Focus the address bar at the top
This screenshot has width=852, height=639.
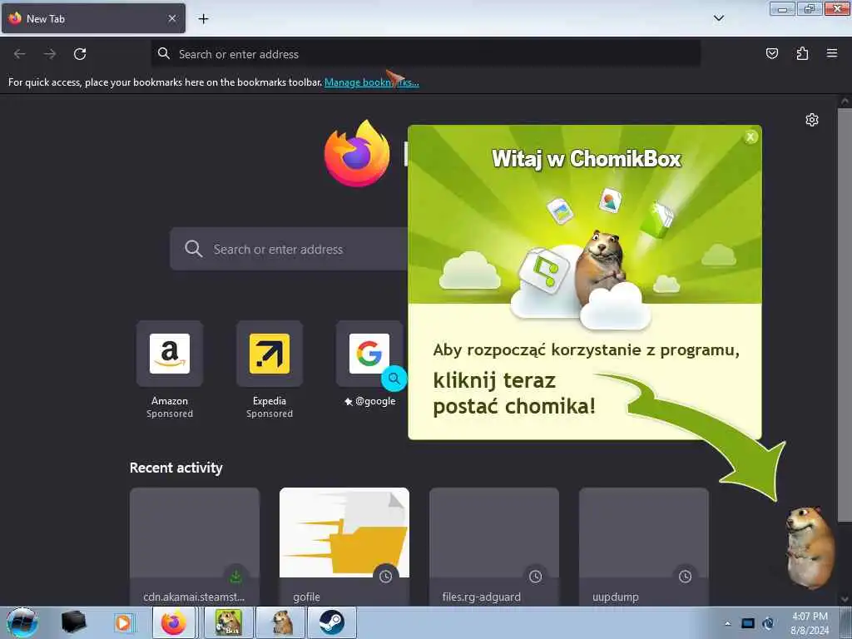pos(425,54)
